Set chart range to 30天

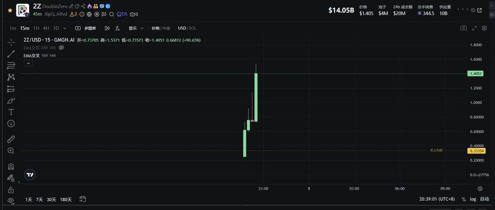tap(51, 199)
